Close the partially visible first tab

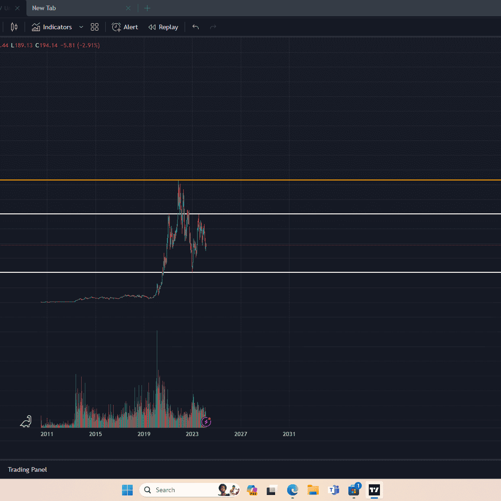pyautogui.click(x=18, y=8)
